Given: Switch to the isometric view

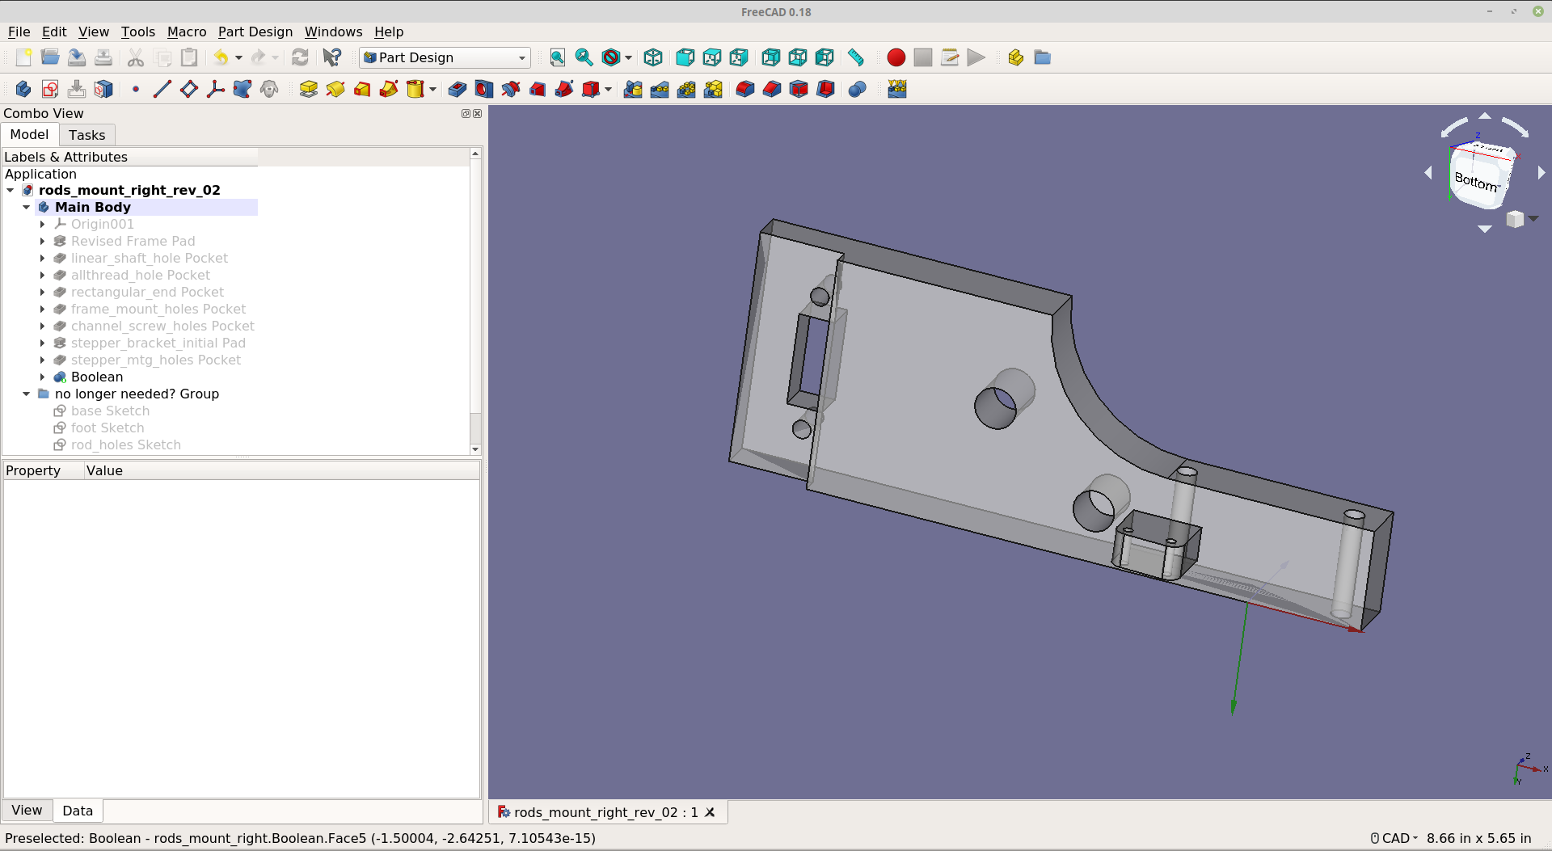Looking at the screenshot, I should tap(653, 57).
